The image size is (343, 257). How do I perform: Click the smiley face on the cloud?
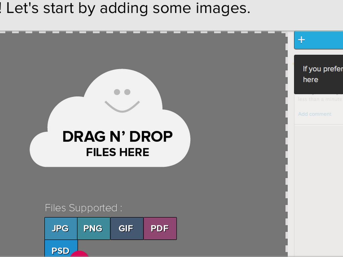pos(122,100)
